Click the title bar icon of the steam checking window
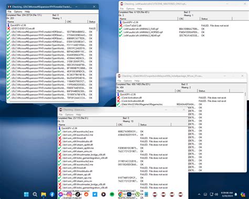Image resolution: width=249 pixels, height=199 pixels. pyautogui.click(x=60, y=110)
